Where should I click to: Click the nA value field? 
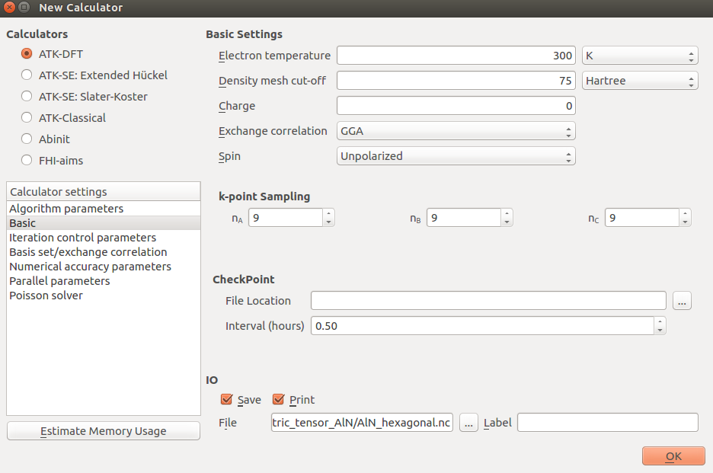(286, 217)
